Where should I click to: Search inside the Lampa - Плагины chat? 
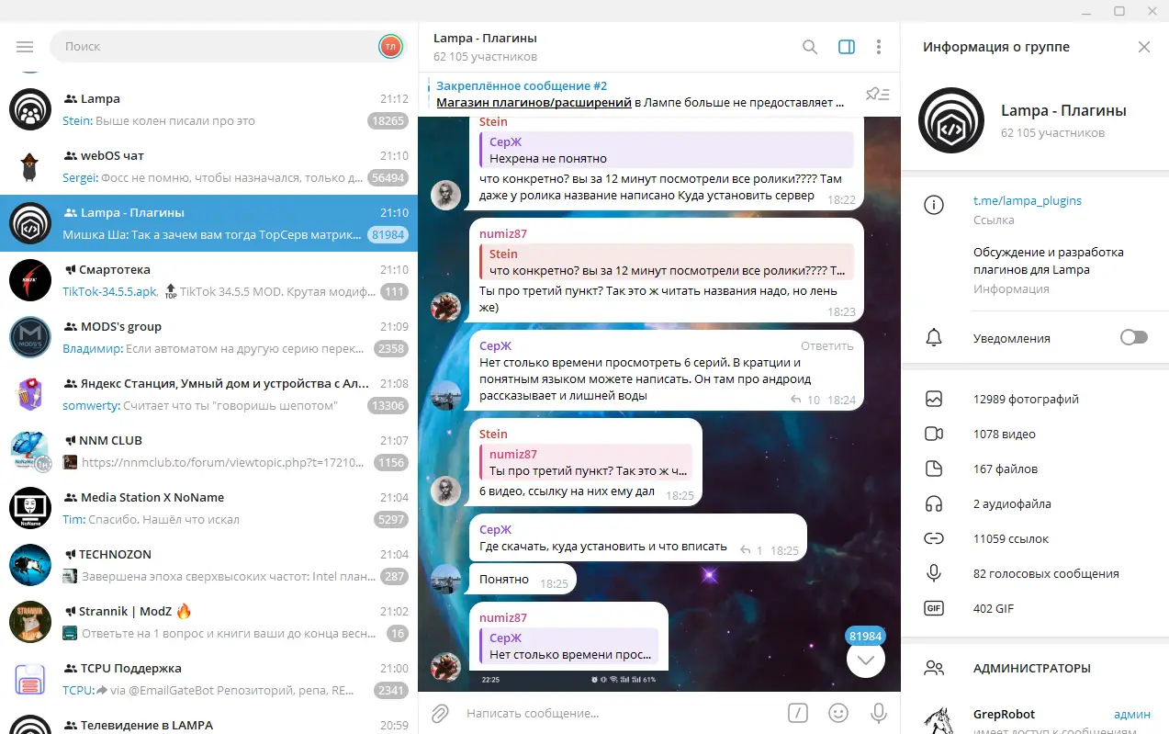coord(810,47)
